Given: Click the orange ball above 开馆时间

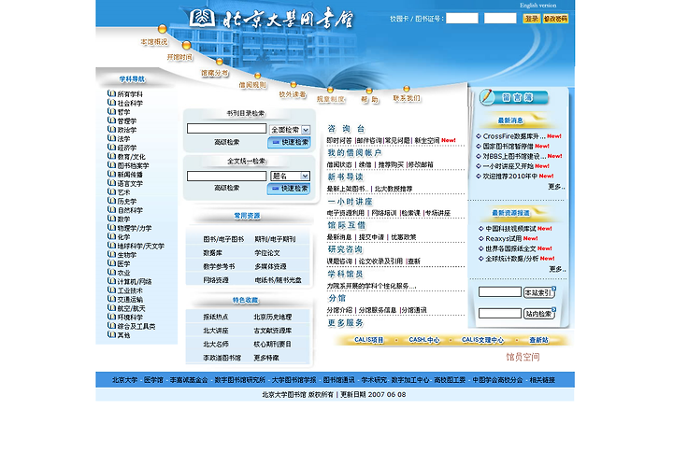Looking at the screenshot, I should tap(186, 45).
